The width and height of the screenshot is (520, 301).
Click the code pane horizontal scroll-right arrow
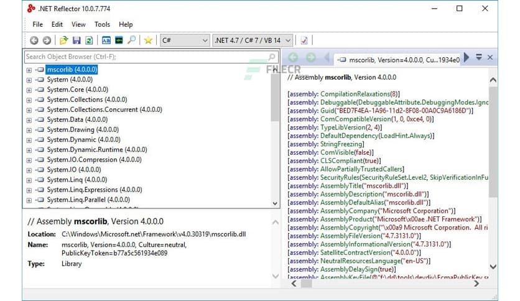coord(476,284)
